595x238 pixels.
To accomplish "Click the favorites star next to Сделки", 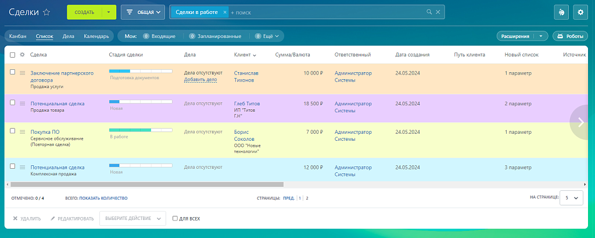I will click(x=46, y=12).
